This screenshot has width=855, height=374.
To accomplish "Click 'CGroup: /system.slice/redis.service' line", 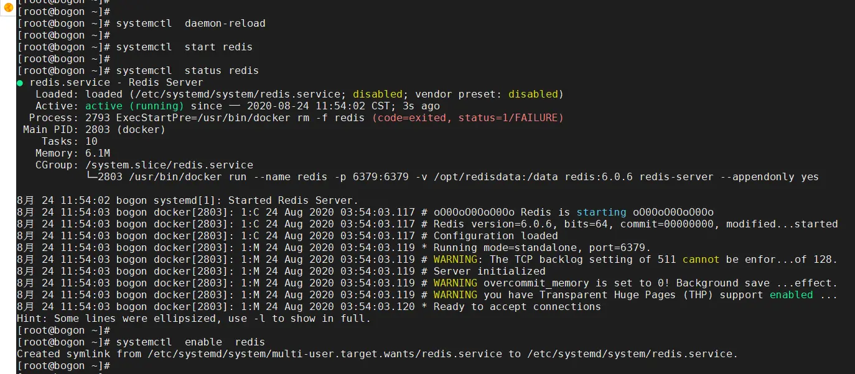I will pyautogui.click(x=144, y=165).
